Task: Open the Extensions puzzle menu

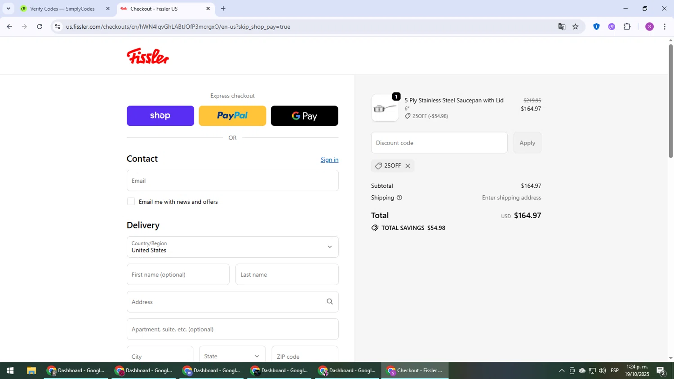Action: point(627,27)
